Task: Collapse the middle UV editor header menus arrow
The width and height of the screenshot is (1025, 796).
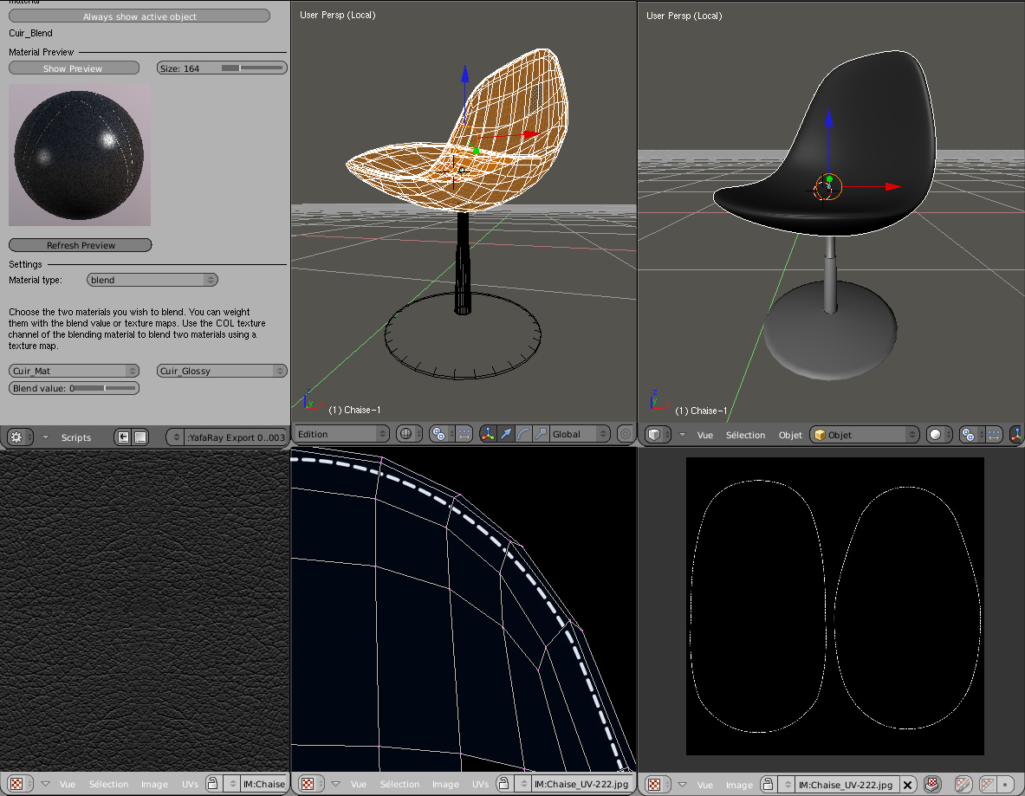Action: click(335, 784)
